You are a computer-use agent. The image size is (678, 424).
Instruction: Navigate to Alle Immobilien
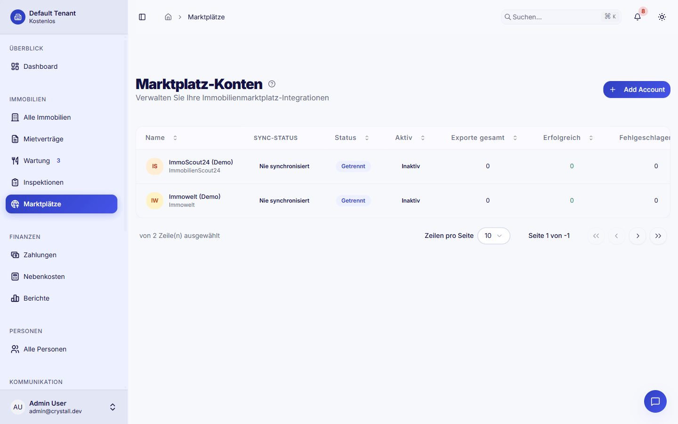tap(61, 117)
